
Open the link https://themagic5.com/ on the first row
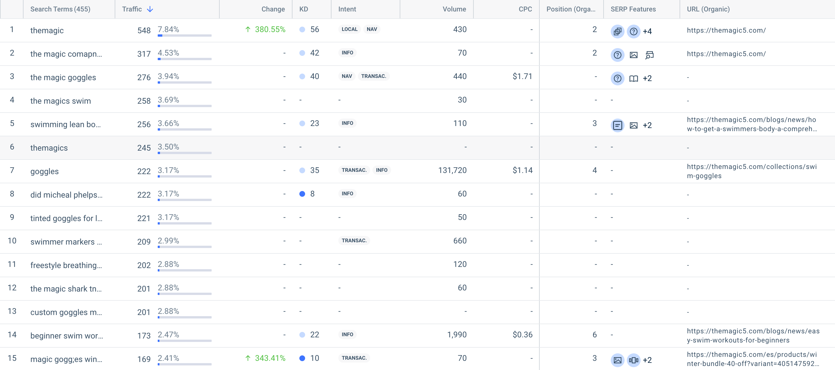coord(726,30)
